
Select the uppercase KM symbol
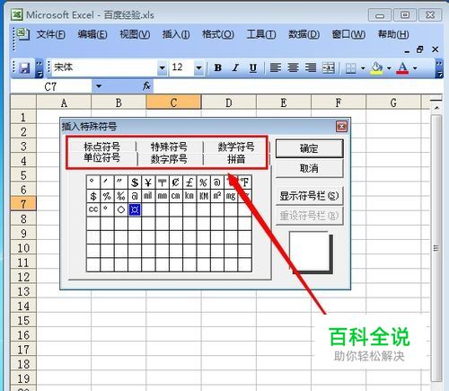203,196
